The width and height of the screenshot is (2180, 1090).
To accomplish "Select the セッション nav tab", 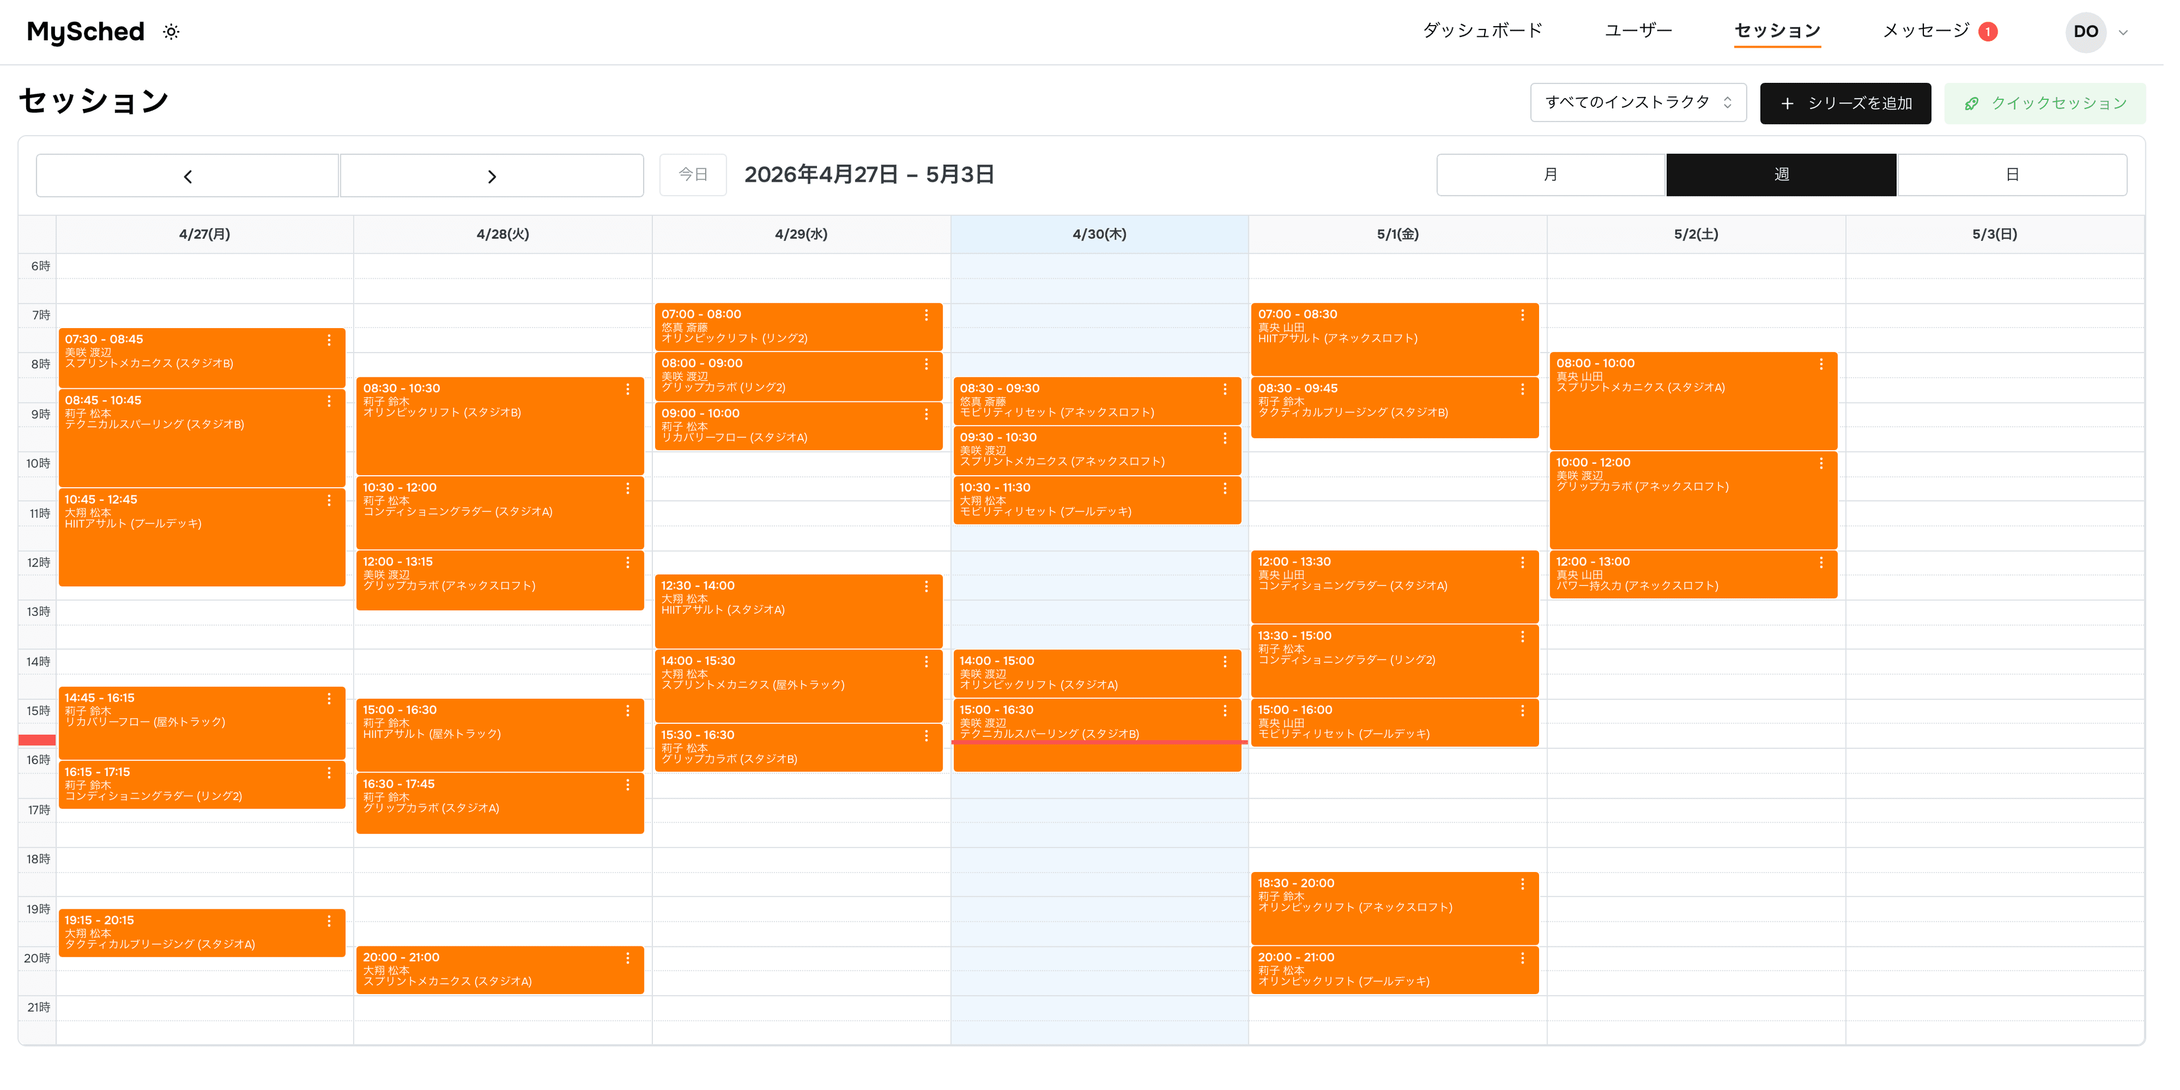I will pos(1777,31).
